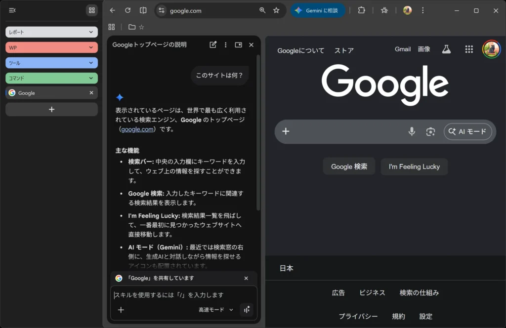
Task: Open the 設定 footer menu
Action: [425, 316]
